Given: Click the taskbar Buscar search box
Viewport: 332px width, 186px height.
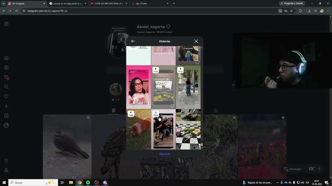Looking at the screenshot, I should pyautogui.click(x=33, y=183).
